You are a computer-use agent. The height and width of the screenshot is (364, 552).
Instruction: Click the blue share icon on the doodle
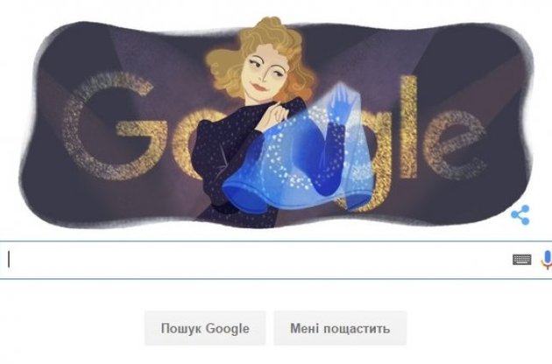pyautogui.click(x=520, y=215)
